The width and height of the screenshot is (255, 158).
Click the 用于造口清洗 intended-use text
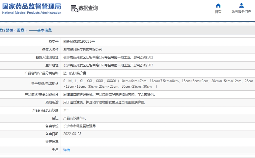104,102
